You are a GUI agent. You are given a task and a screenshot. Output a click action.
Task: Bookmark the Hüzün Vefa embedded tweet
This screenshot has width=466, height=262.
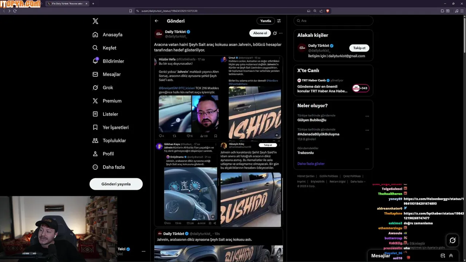pos(216,136)
